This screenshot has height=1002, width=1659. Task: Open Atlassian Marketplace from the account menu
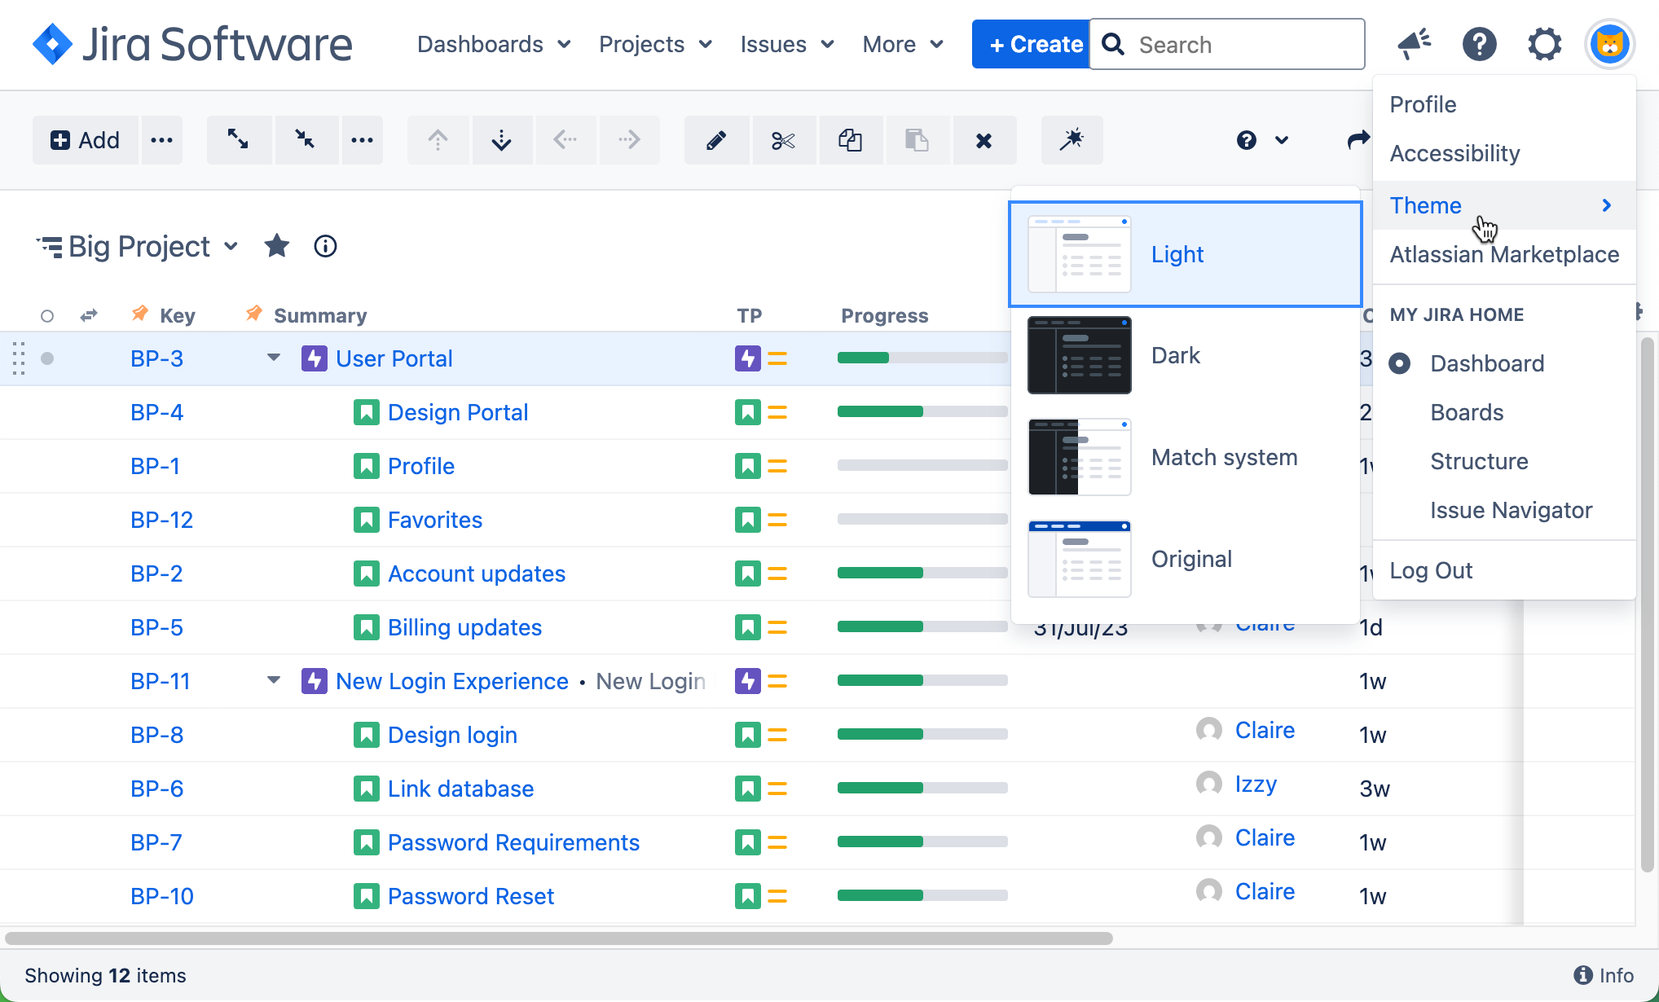point(1504,254)
